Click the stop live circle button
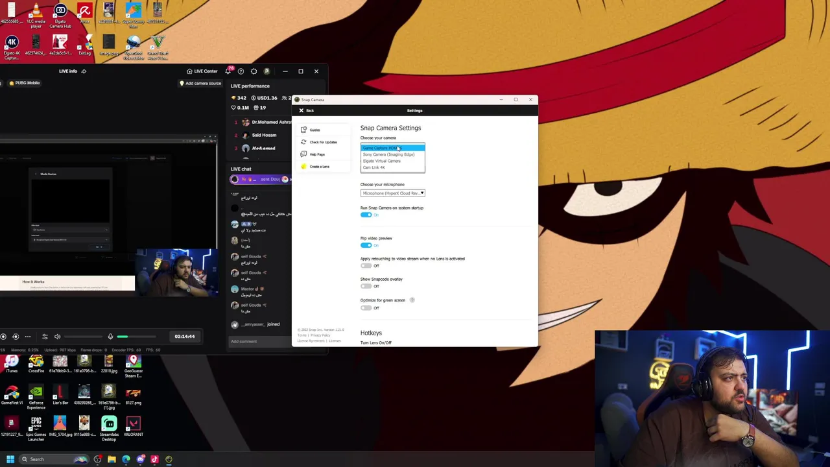The width and height of the screenshot is (830, 467). [4, 337]
